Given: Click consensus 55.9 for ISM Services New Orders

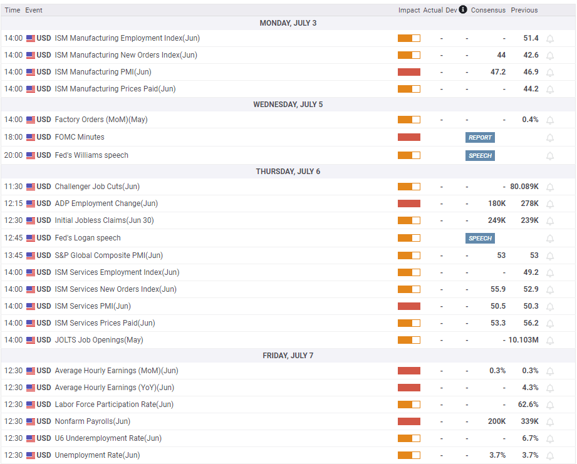Looking at the screenshot, I should pyautogui.click(x=498, y=289).
